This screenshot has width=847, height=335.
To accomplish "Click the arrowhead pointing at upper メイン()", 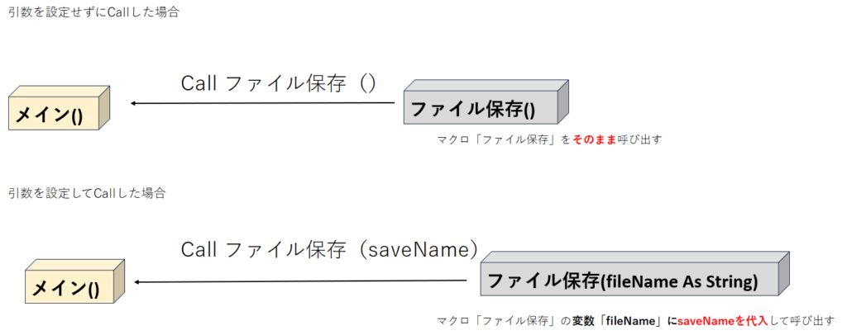I will (x=134, y=104).
